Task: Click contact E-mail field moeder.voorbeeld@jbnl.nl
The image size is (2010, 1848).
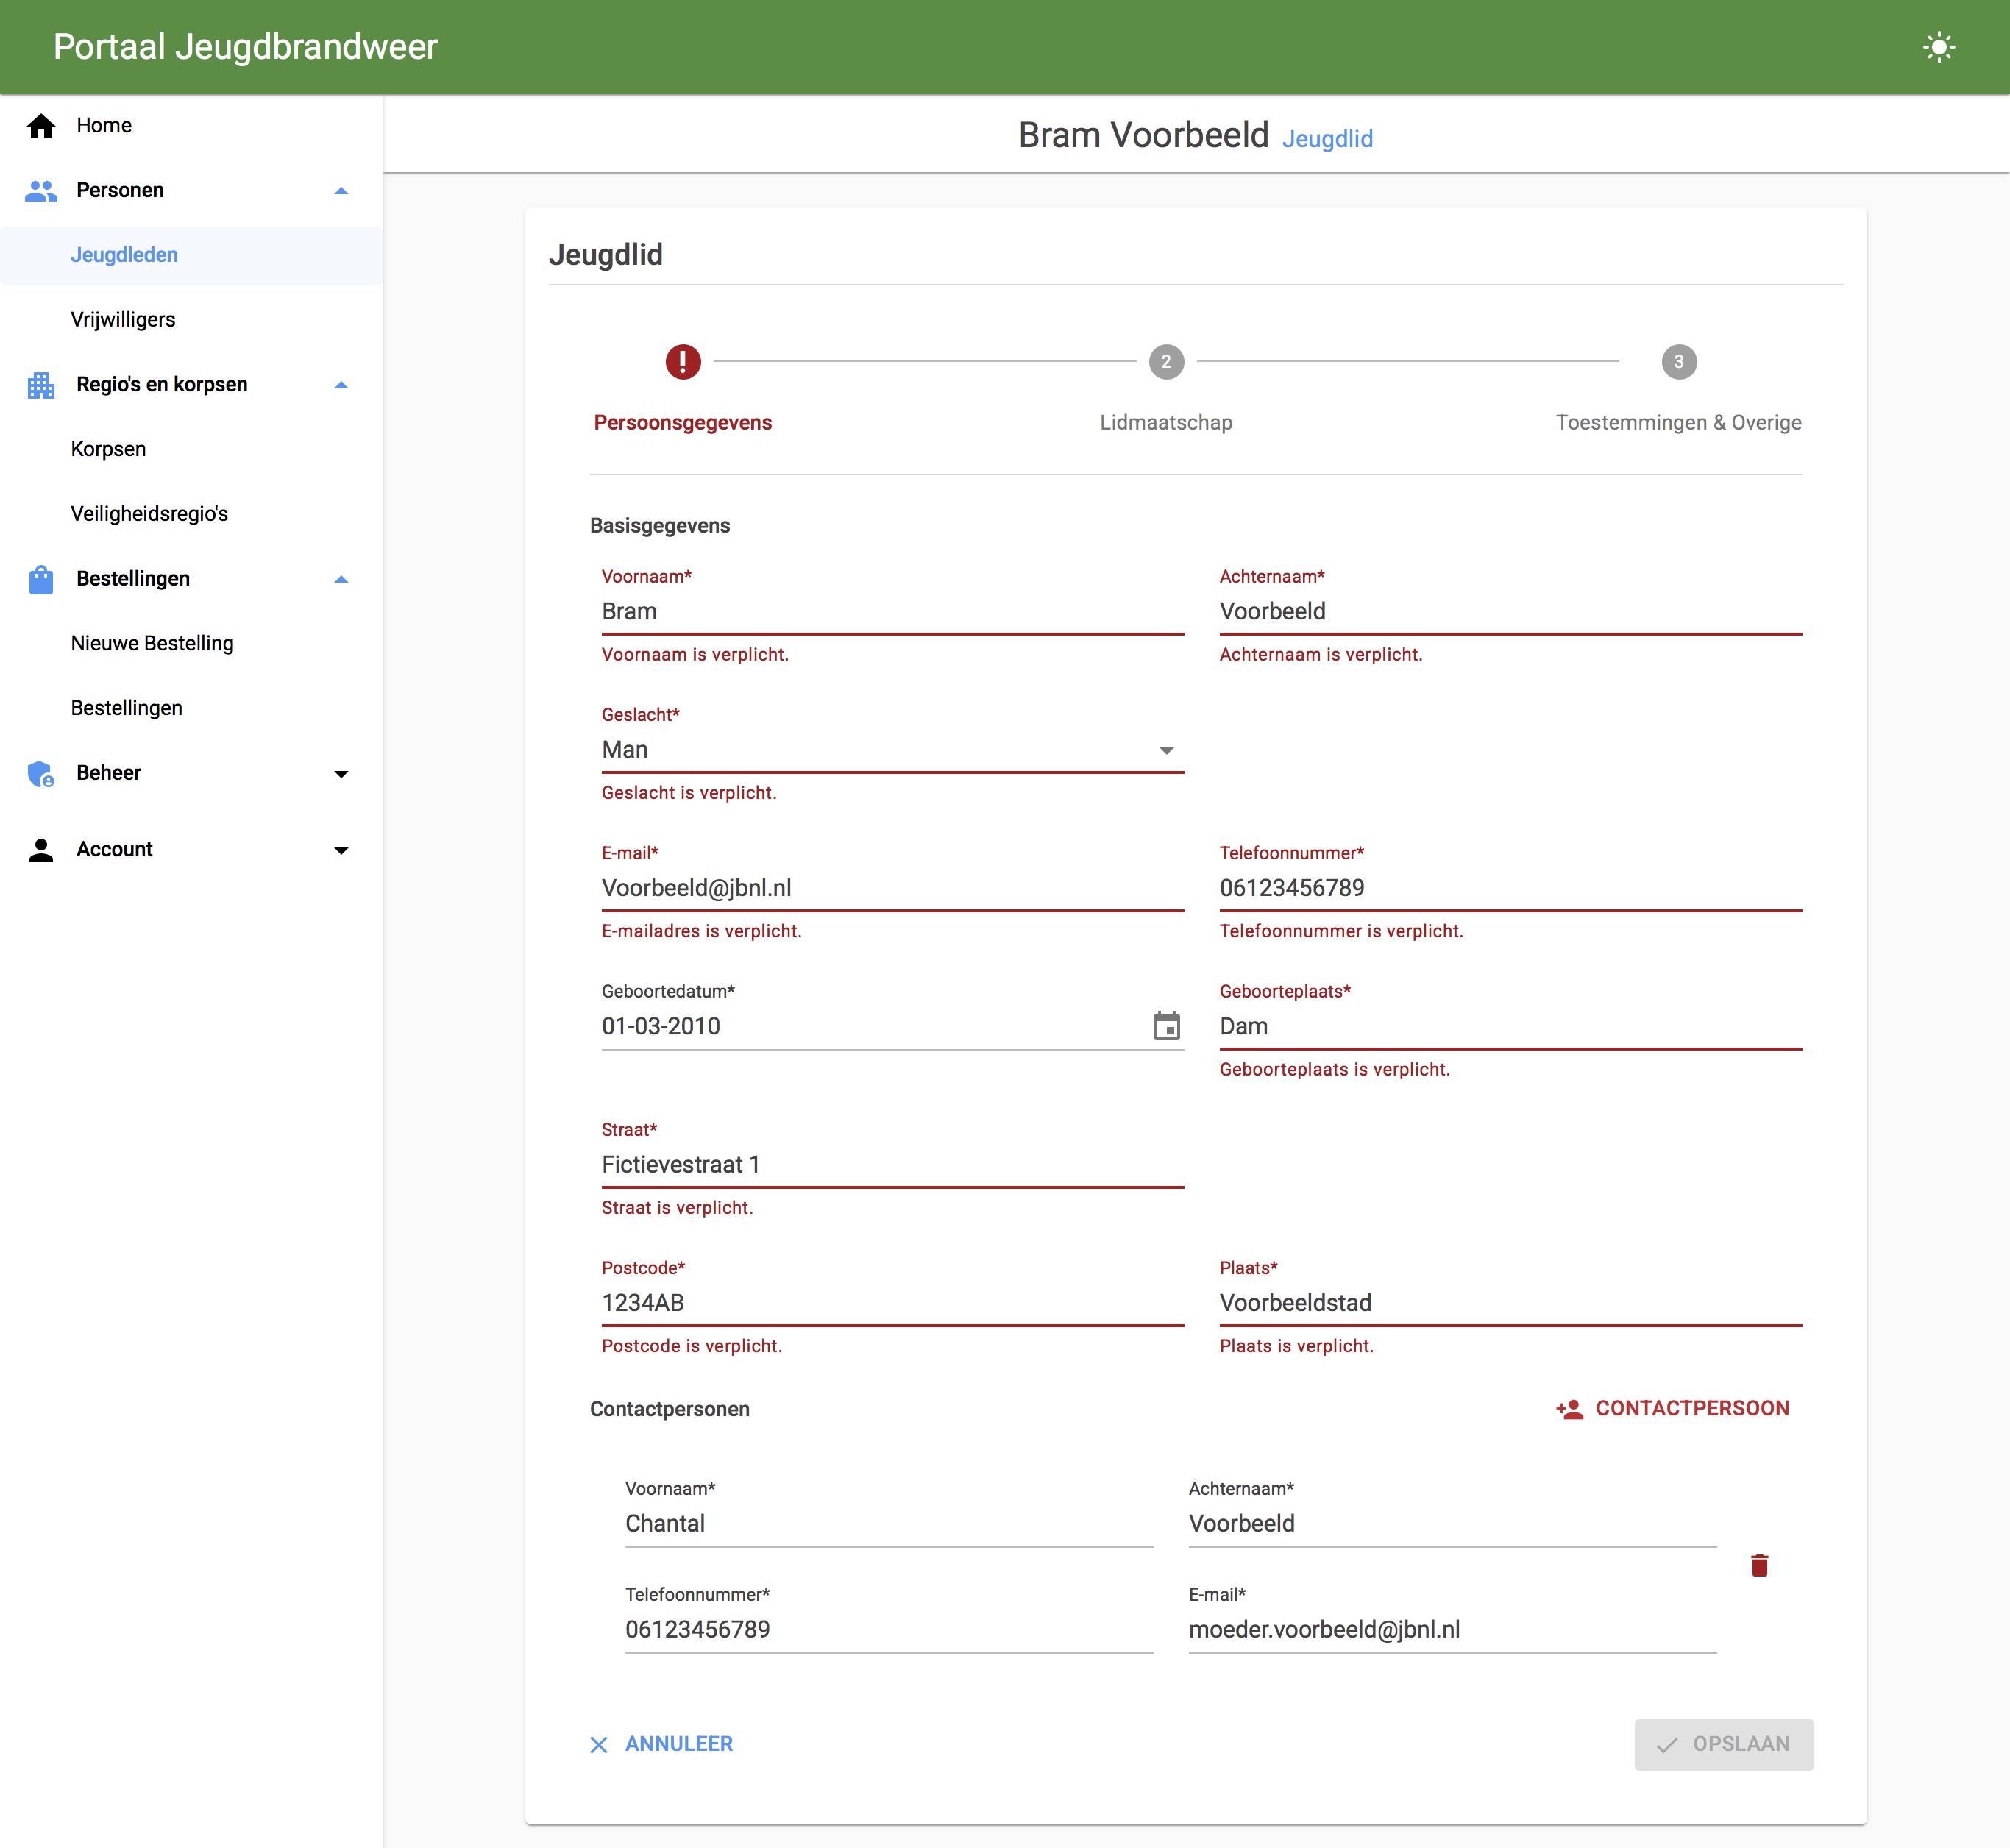Action: (x=1452, y=1630)
